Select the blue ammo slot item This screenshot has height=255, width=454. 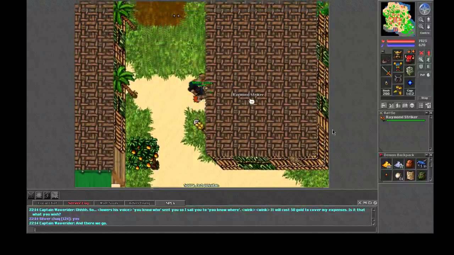tap(410, 83)
